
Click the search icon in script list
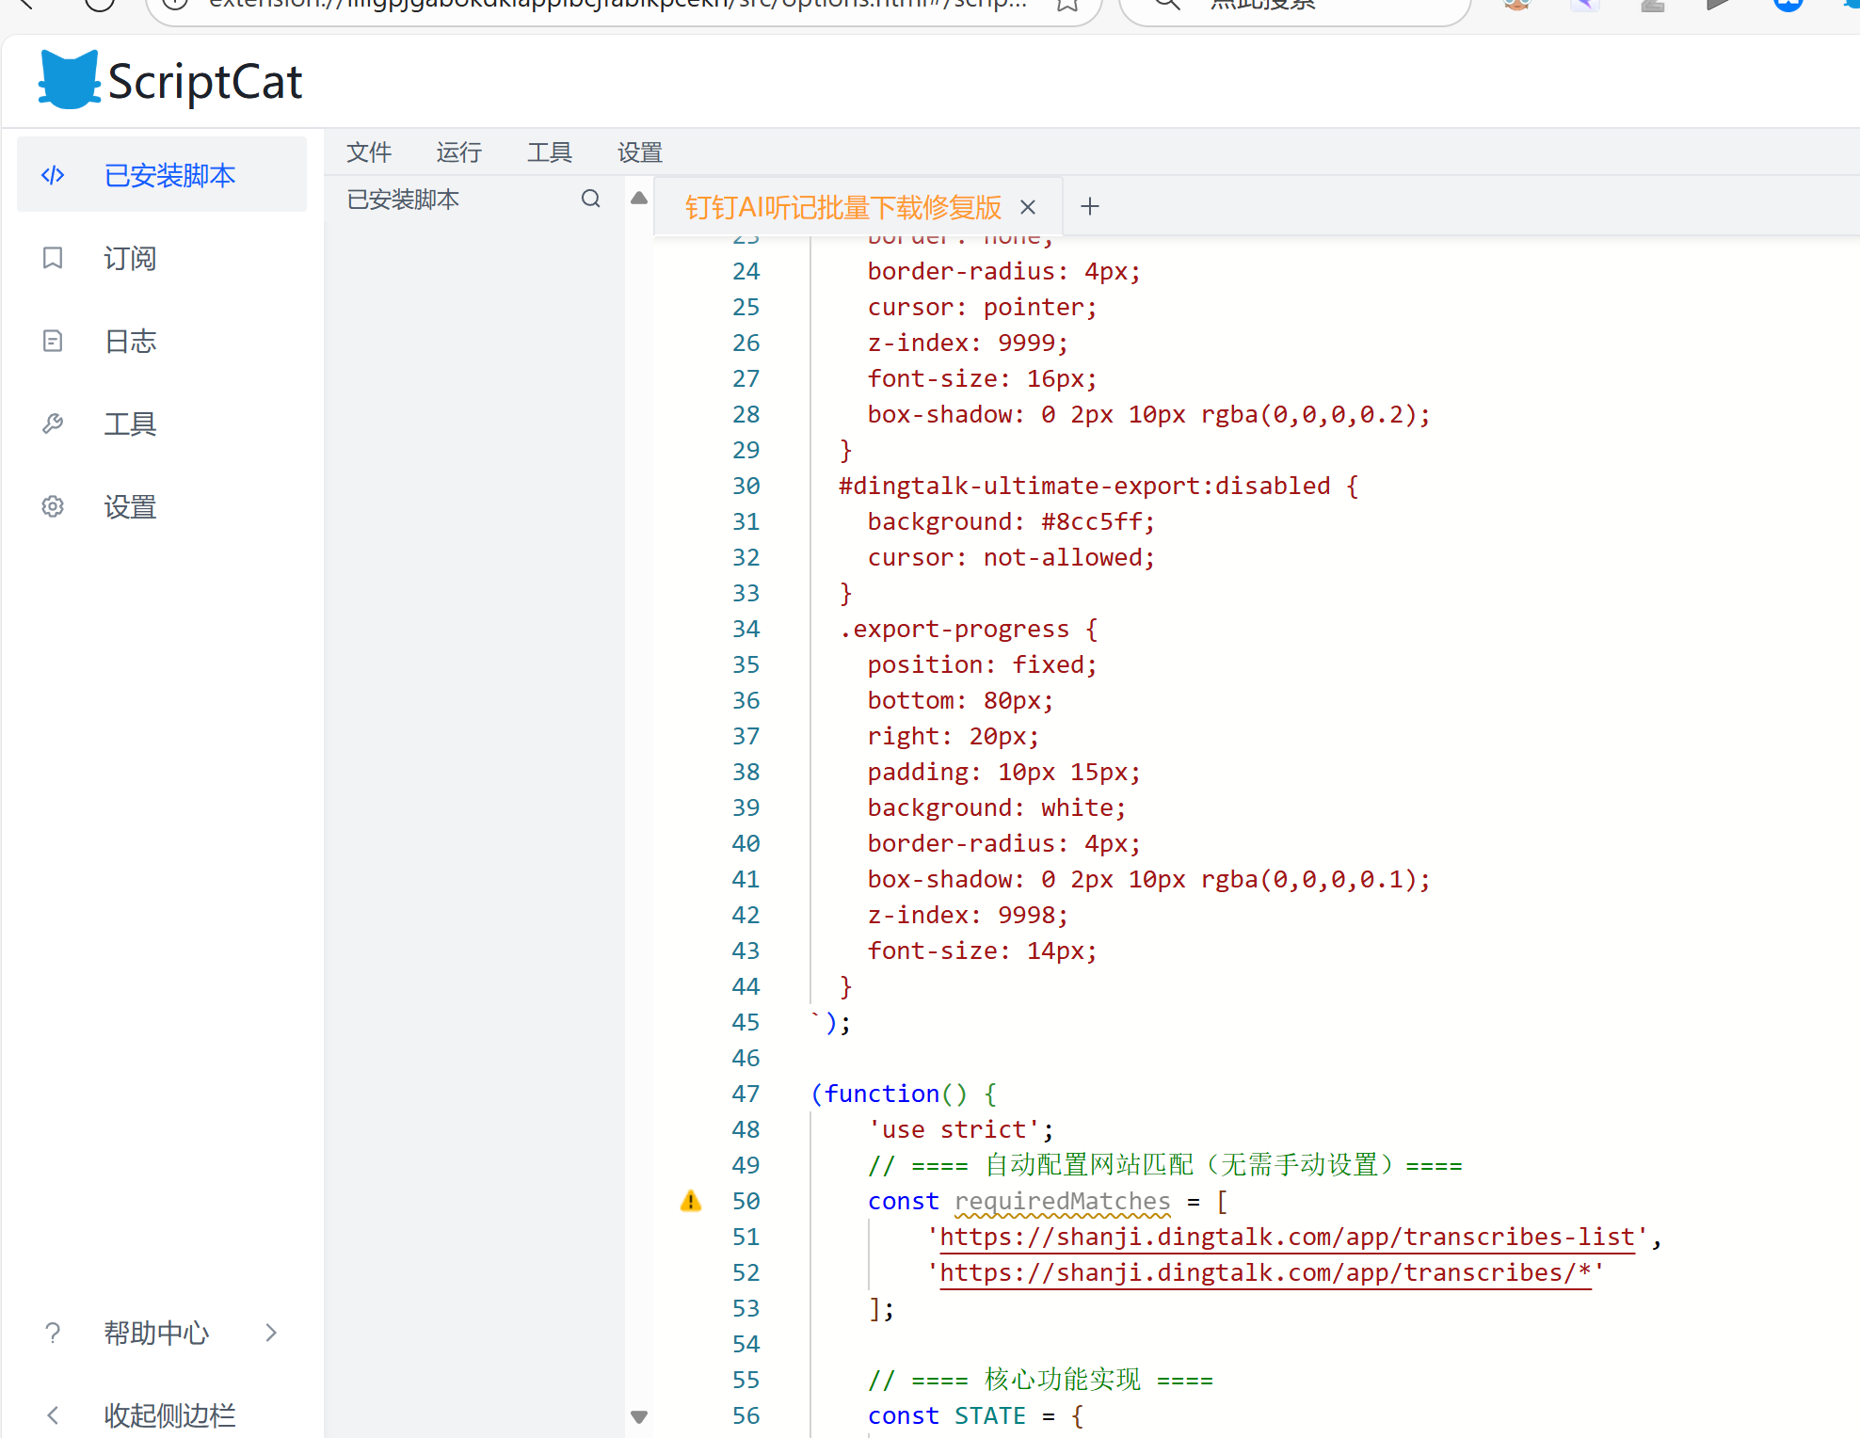(590, 199)
